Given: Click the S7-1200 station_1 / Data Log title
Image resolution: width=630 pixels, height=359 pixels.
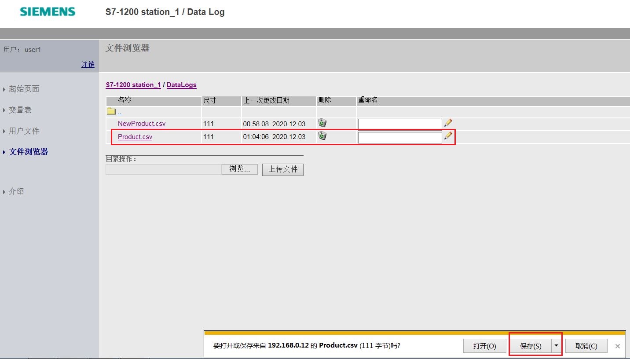Looking at the screenshot, I should 165,12.
